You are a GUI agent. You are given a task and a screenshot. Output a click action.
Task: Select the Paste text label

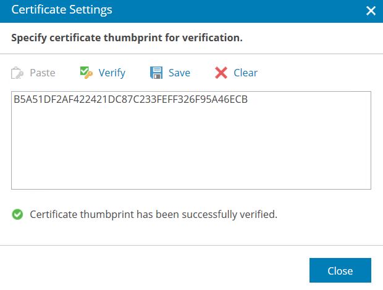(43, 73)
